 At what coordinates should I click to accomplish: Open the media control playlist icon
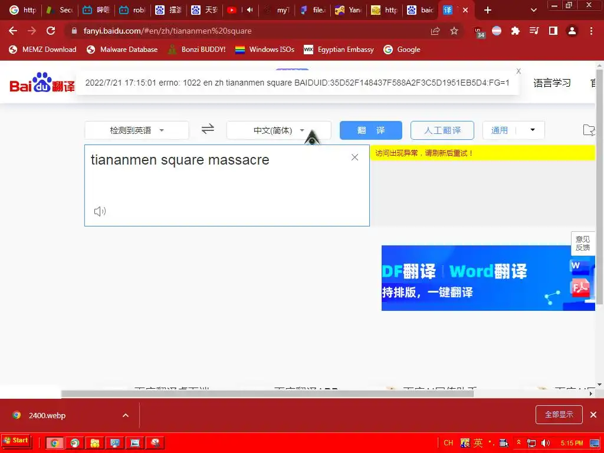pyautogui.click(x=534, y=31)
